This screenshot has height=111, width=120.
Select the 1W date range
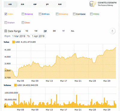click(36, 31)
